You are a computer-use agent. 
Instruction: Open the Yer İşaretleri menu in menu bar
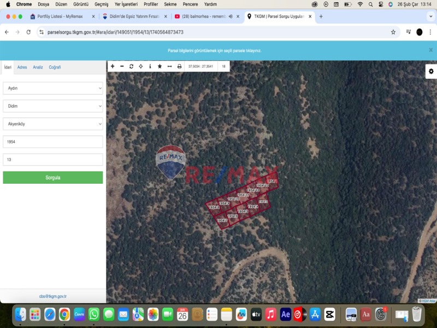pos(126,4)
